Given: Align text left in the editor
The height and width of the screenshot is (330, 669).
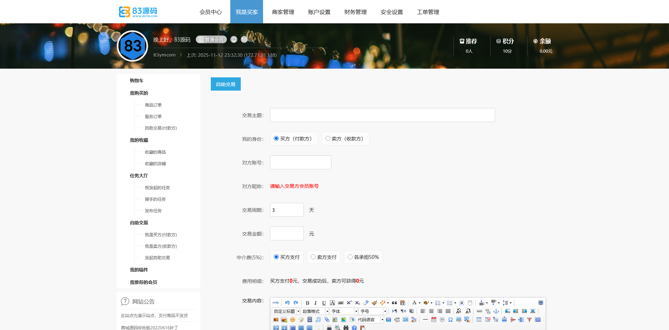Looking at the screenshot, I should (423, 311).
